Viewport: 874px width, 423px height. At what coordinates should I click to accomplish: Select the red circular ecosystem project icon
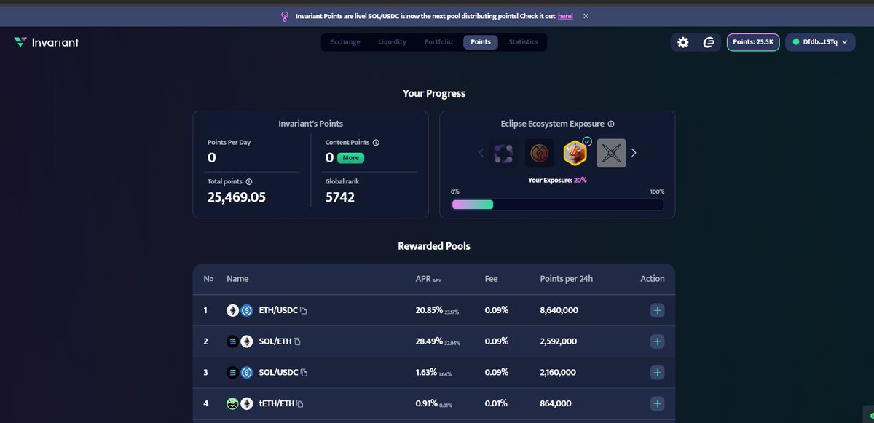[x=539, y=153]
